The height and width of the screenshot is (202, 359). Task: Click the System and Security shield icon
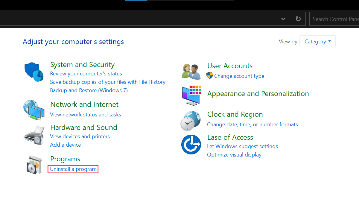[x=34, y=72]
